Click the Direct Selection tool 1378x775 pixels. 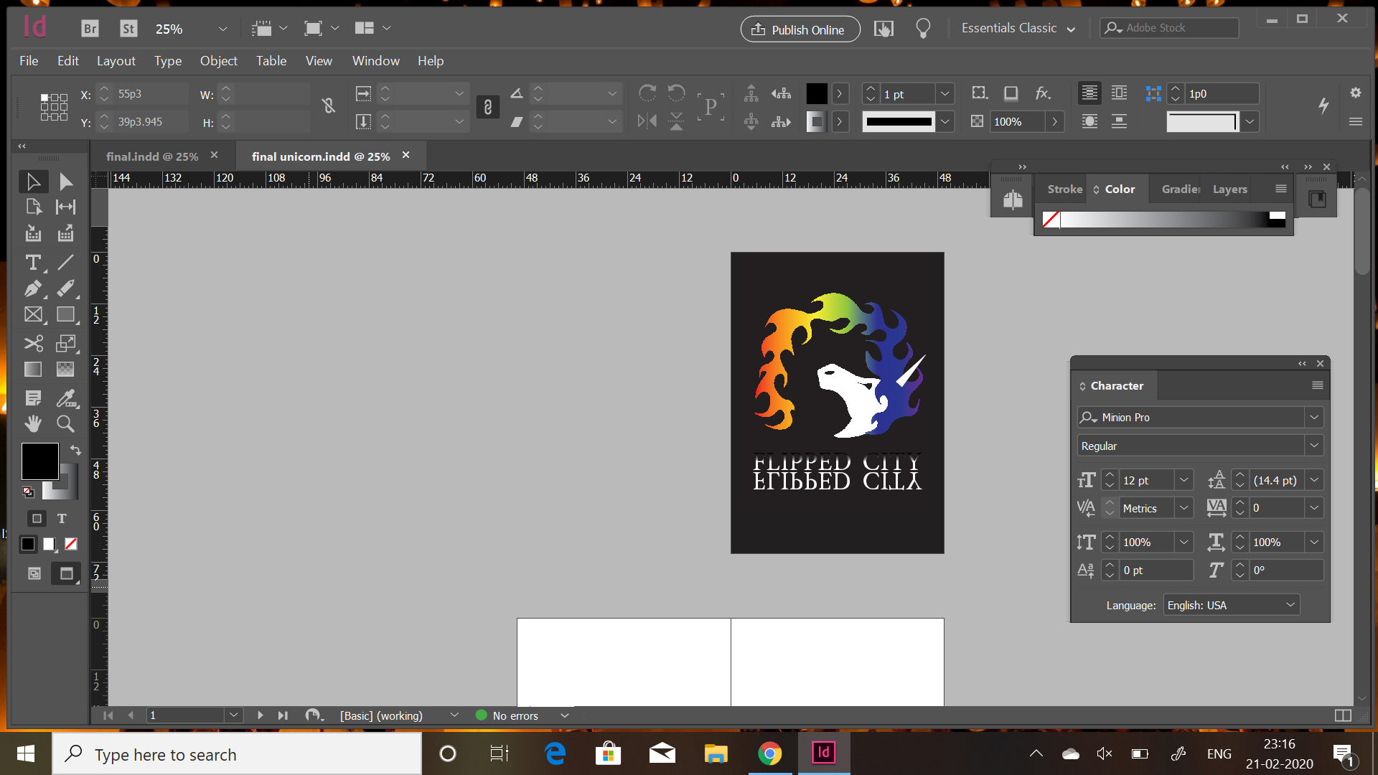coord(65,182)
